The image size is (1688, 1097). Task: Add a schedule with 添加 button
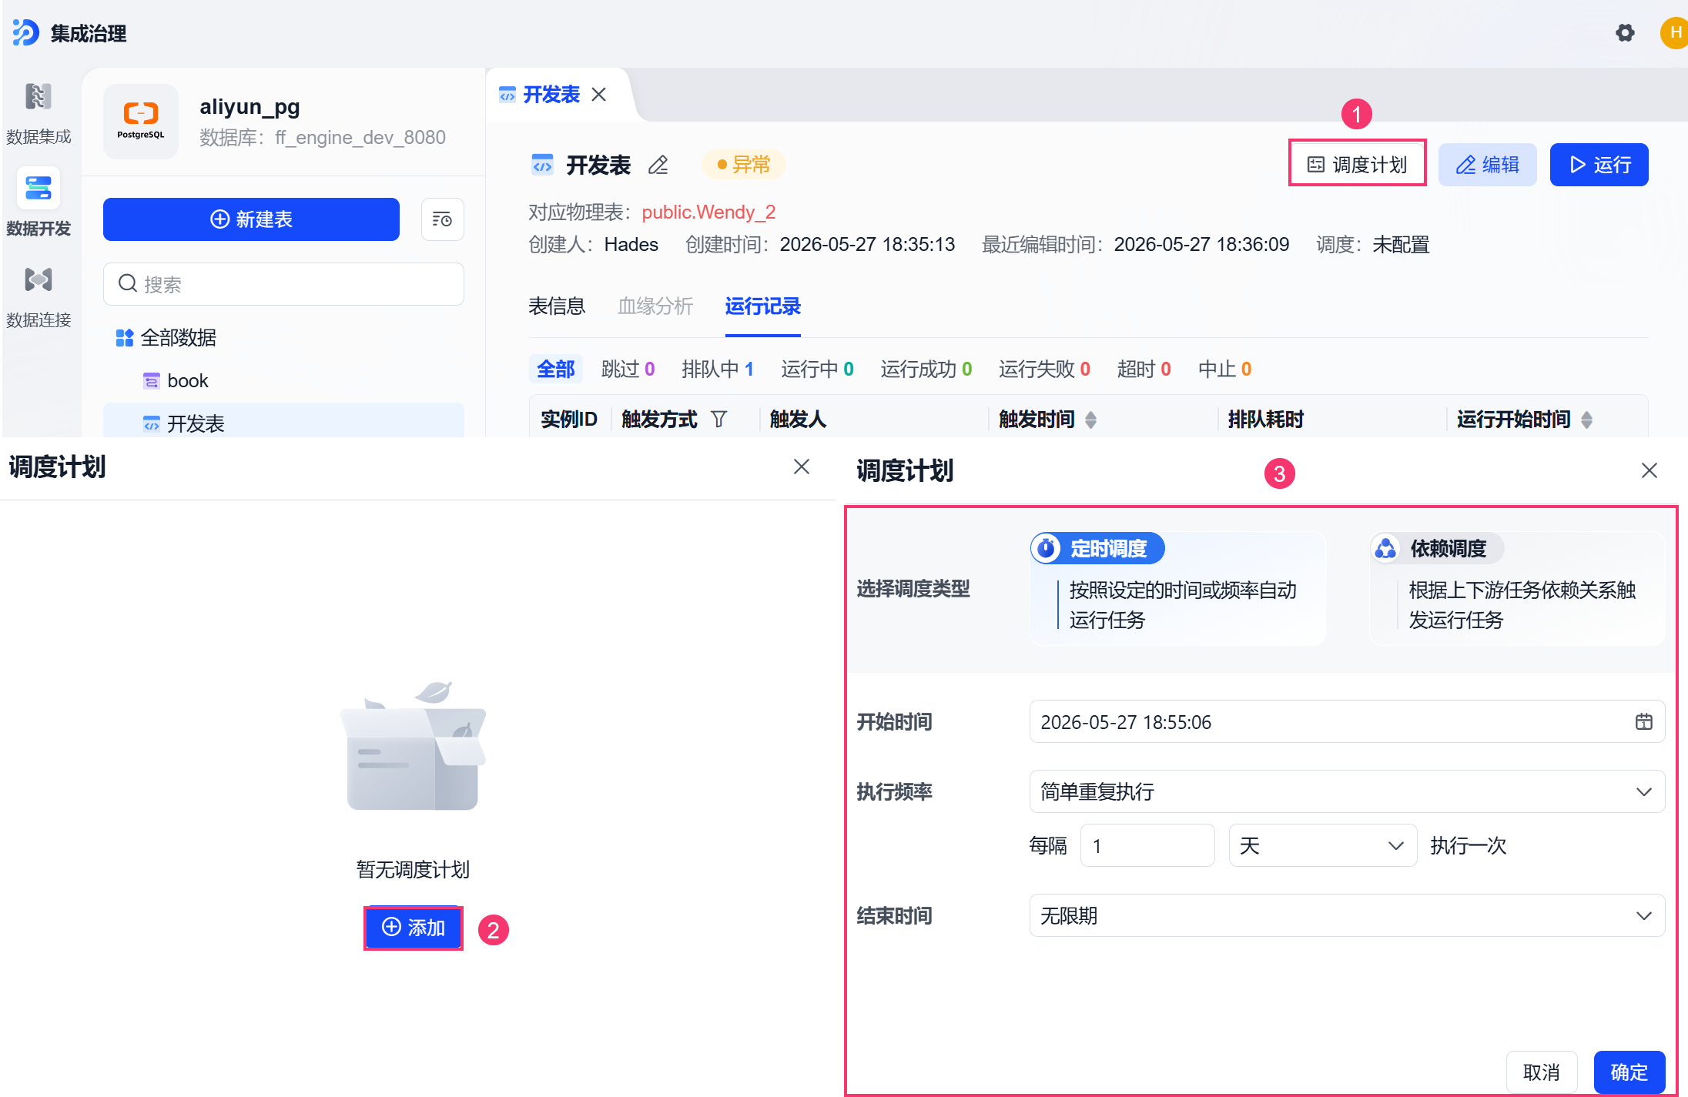tap(414, 928)
